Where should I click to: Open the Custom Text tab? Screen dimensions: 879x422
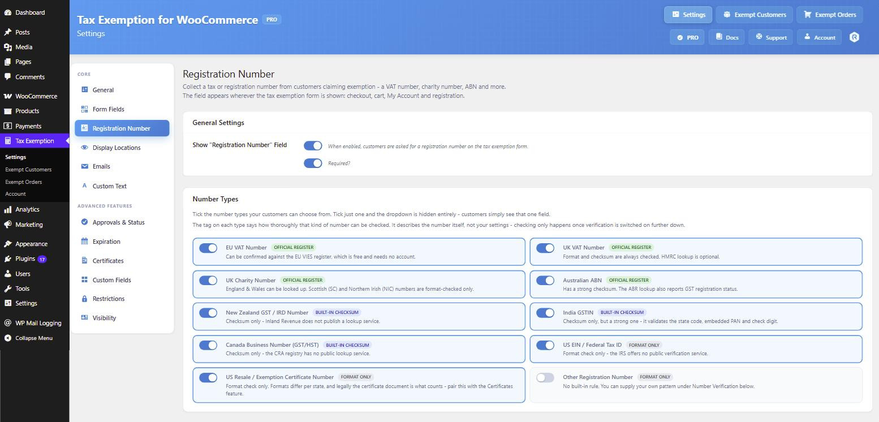click(122, 186)
